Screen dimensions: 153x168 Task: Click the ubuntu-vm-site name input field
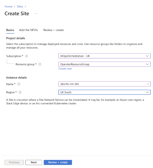tap(104, 84)
